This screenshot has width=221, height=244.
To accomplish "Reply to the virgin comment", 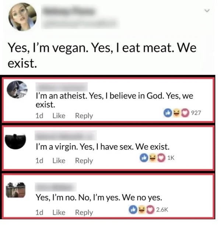I will (x=84, y=161).
